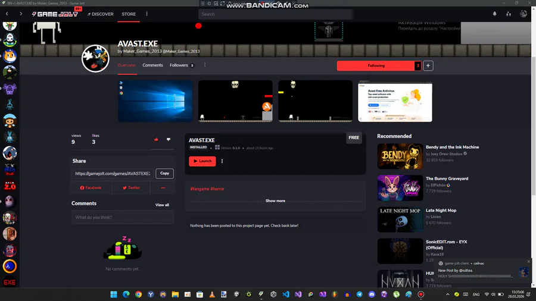Open the gameplay screenshot with the yellow bar
This screenshot has height=301, width=536.
coord(315,101)
